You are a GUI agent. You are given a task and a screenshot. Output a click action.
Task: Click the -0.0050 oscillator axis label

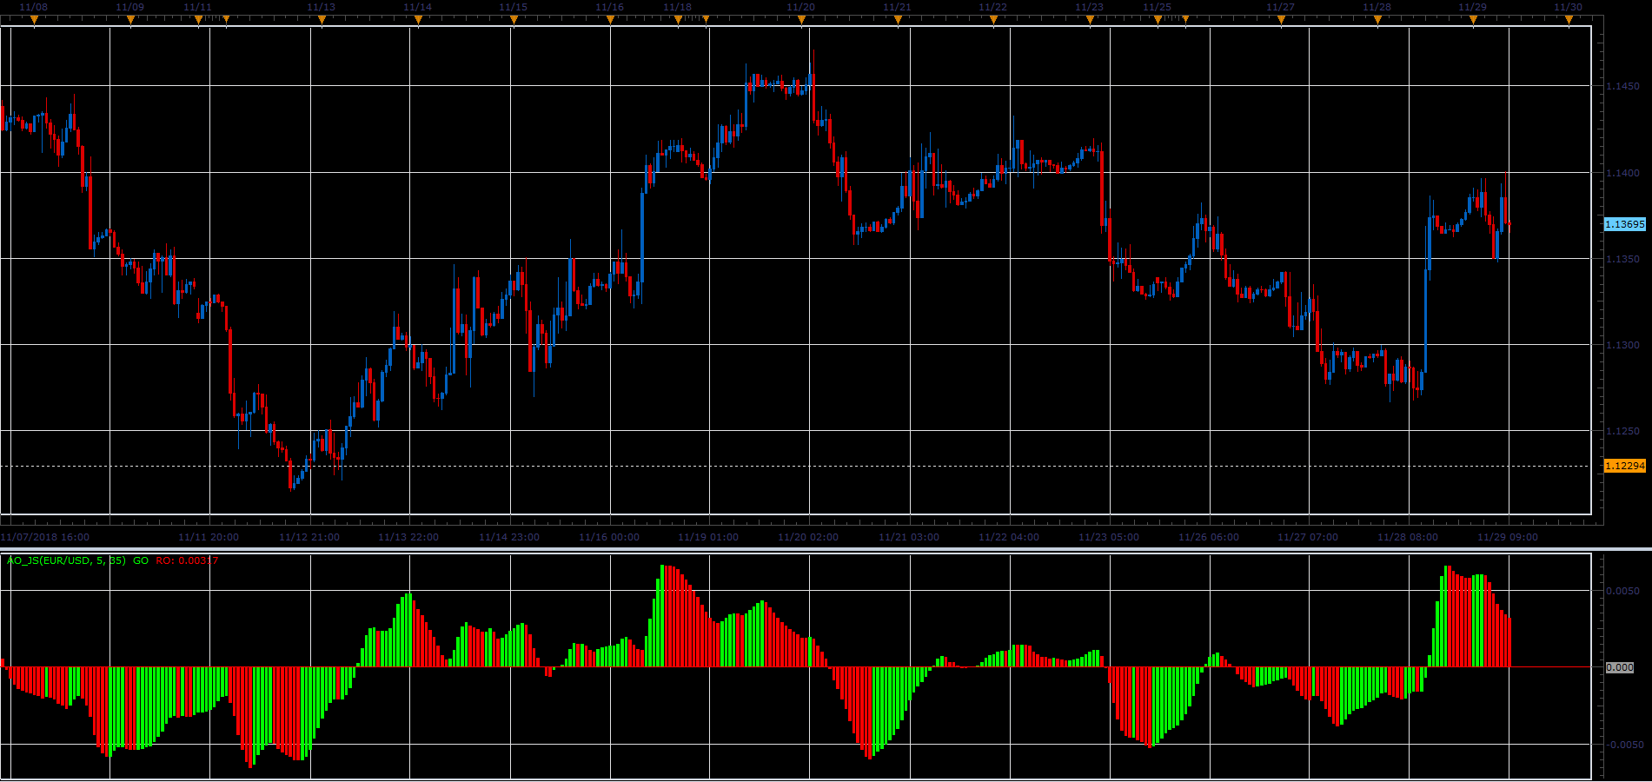(1623, 745)
